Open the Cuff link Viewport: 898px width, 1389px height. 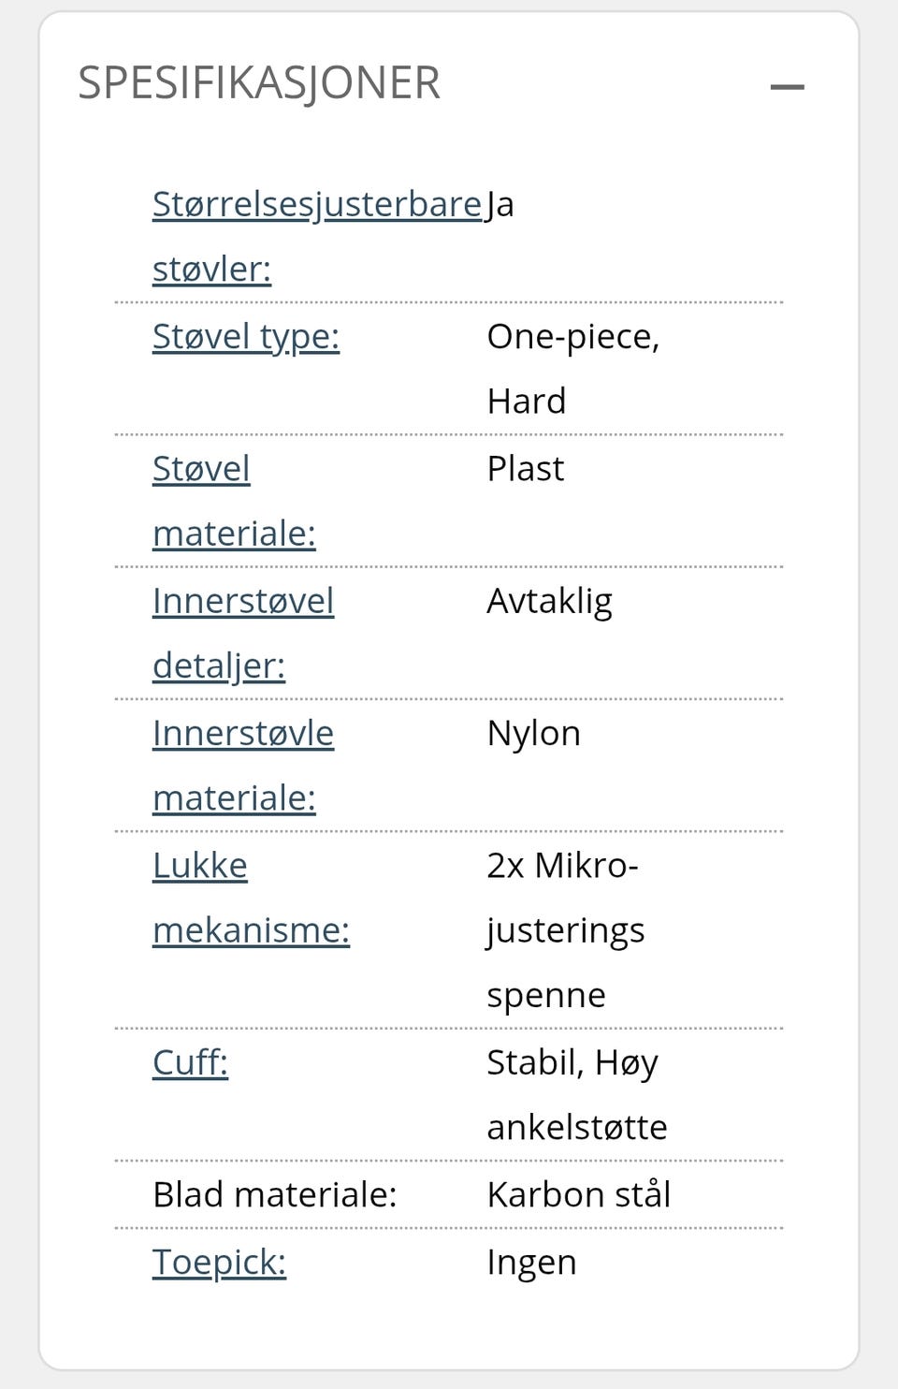pos(190,1062)
